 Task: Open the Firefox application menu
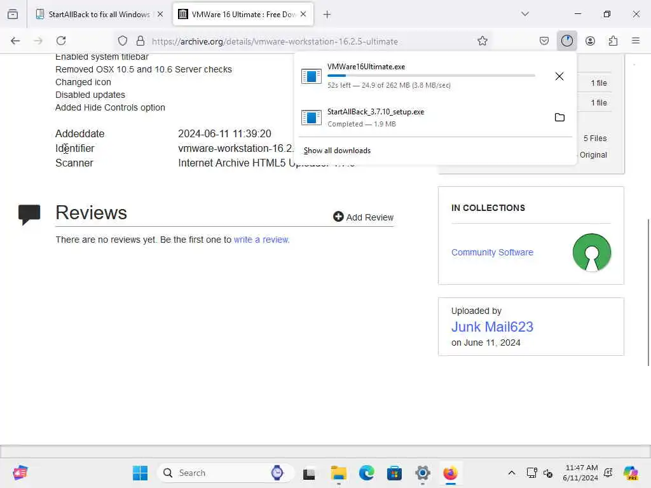[x=636, y=41]
